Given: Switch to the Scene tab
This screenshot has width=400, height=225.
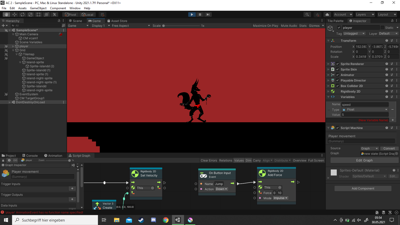Looking at the screenshot, I should point(75,21).
